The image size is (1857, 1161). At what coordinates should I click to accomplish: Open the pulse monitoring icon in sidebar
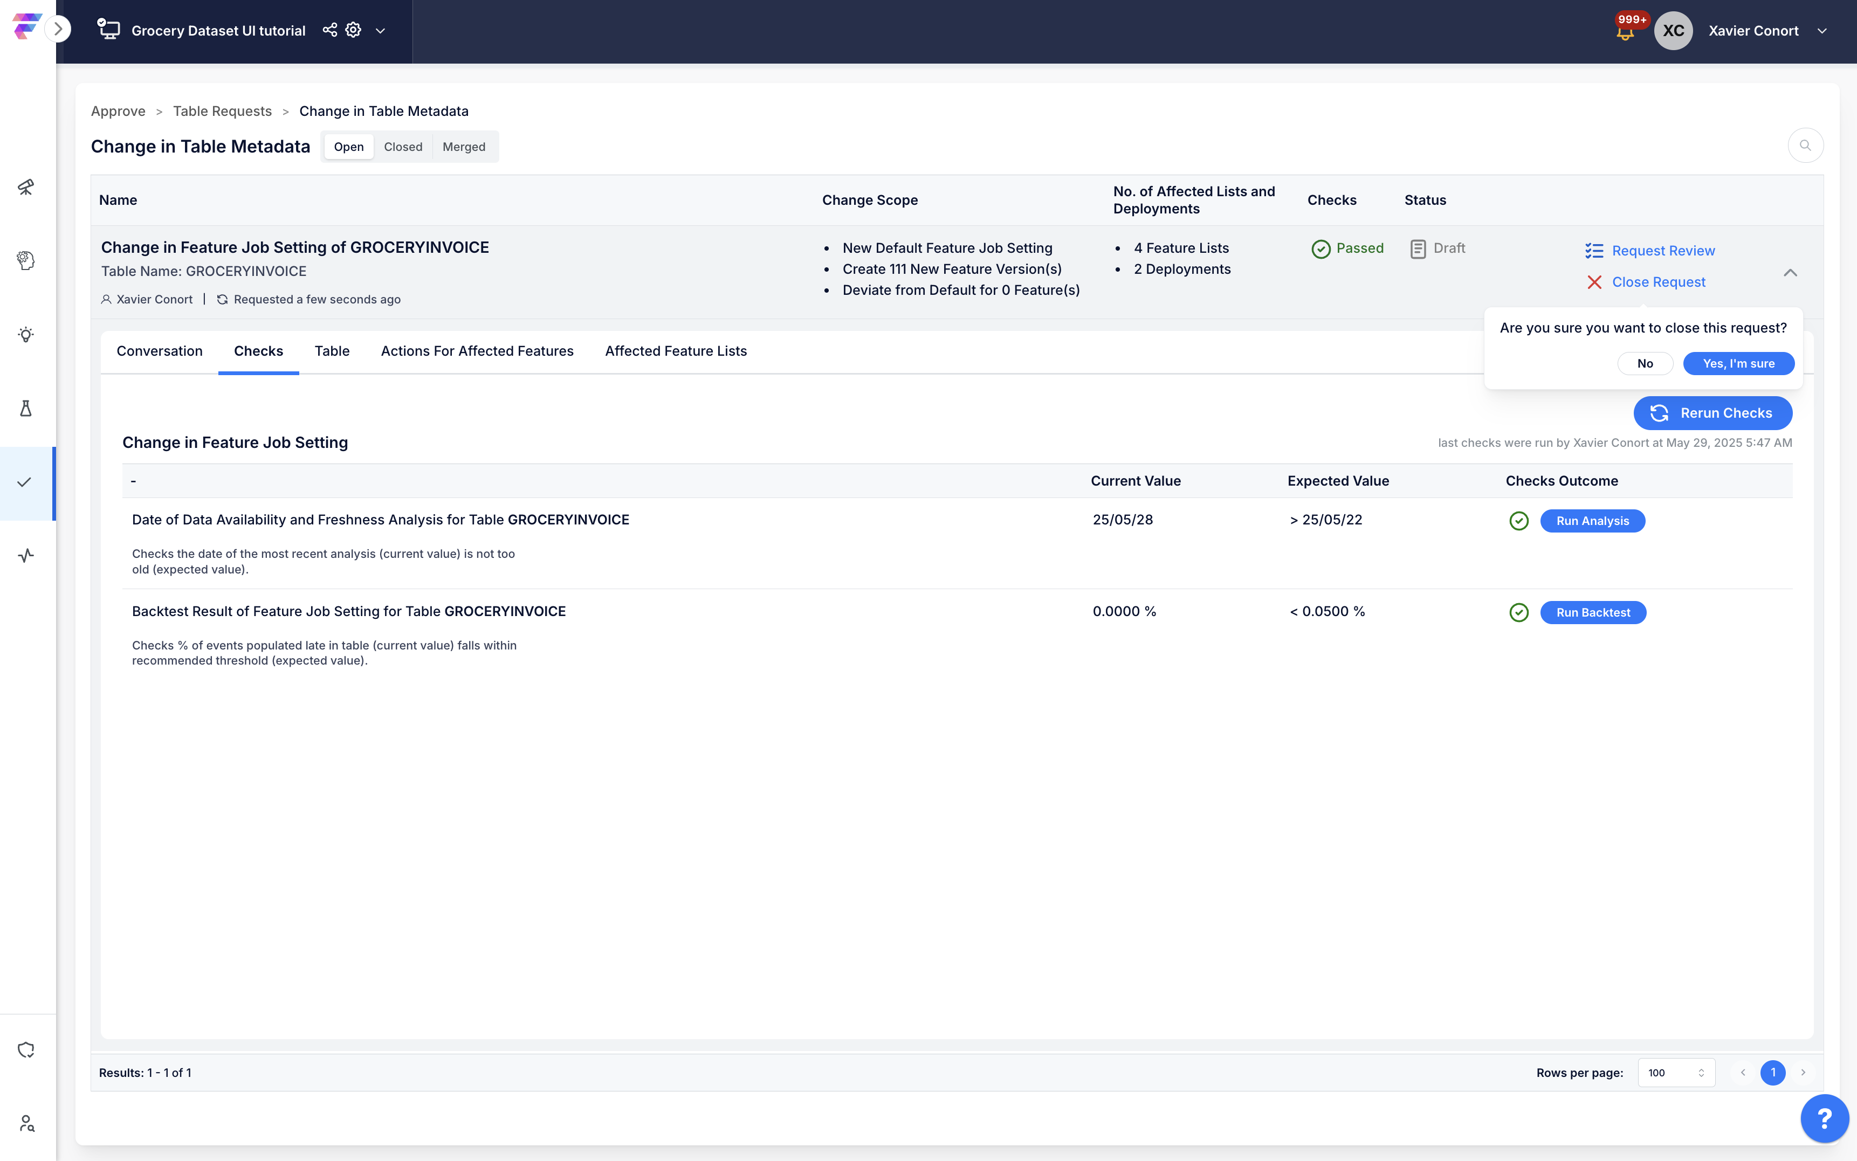pos(26,555)
